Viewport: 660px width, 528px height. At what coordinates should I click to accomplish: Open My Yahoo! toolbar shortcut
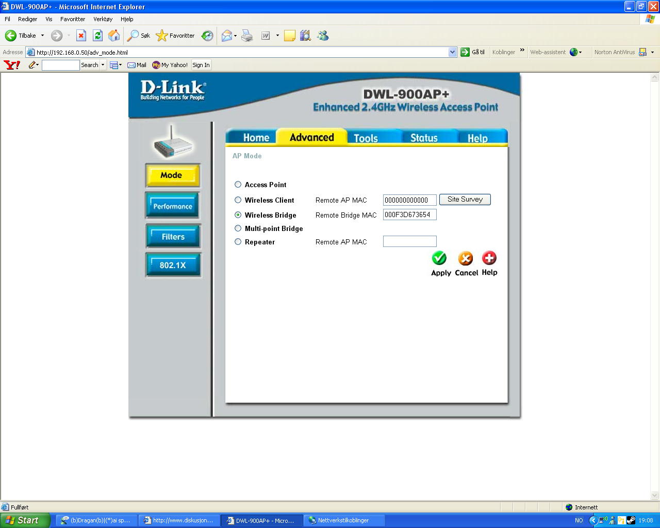[170, 65]
